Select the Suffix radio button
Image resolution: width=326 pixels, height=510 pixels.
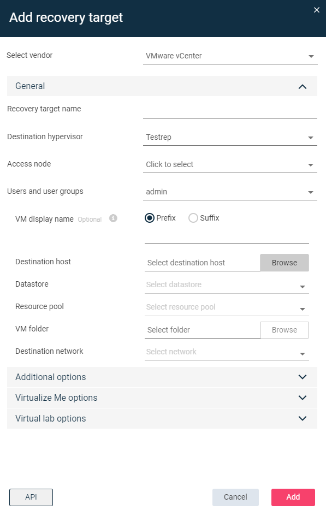point(193,218)
